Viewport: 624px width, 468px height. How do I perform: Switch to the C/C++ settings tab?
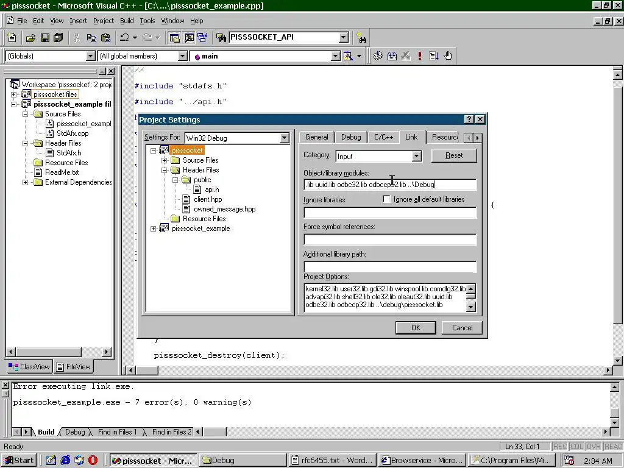(x=383, y=137)
